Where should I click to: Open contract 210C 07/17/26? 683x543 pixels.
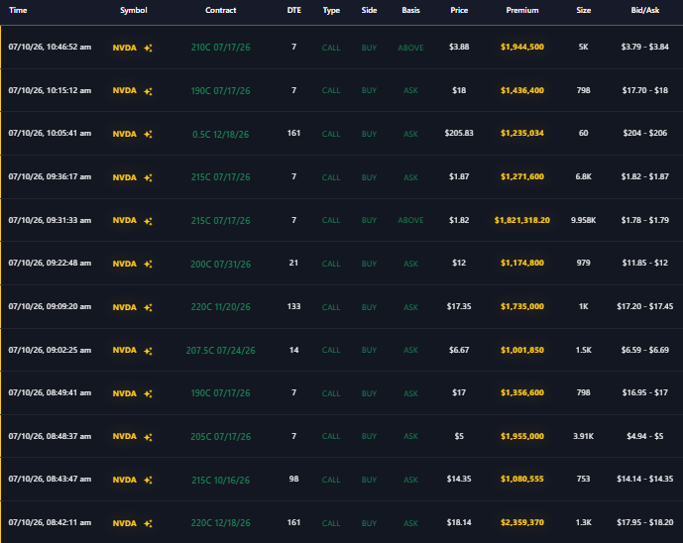coord(221,48)
